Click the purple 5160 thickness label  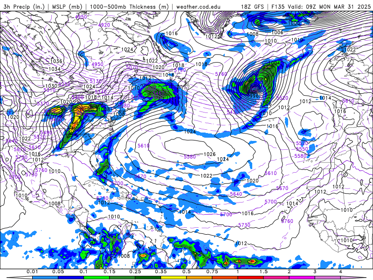[221, 74]
